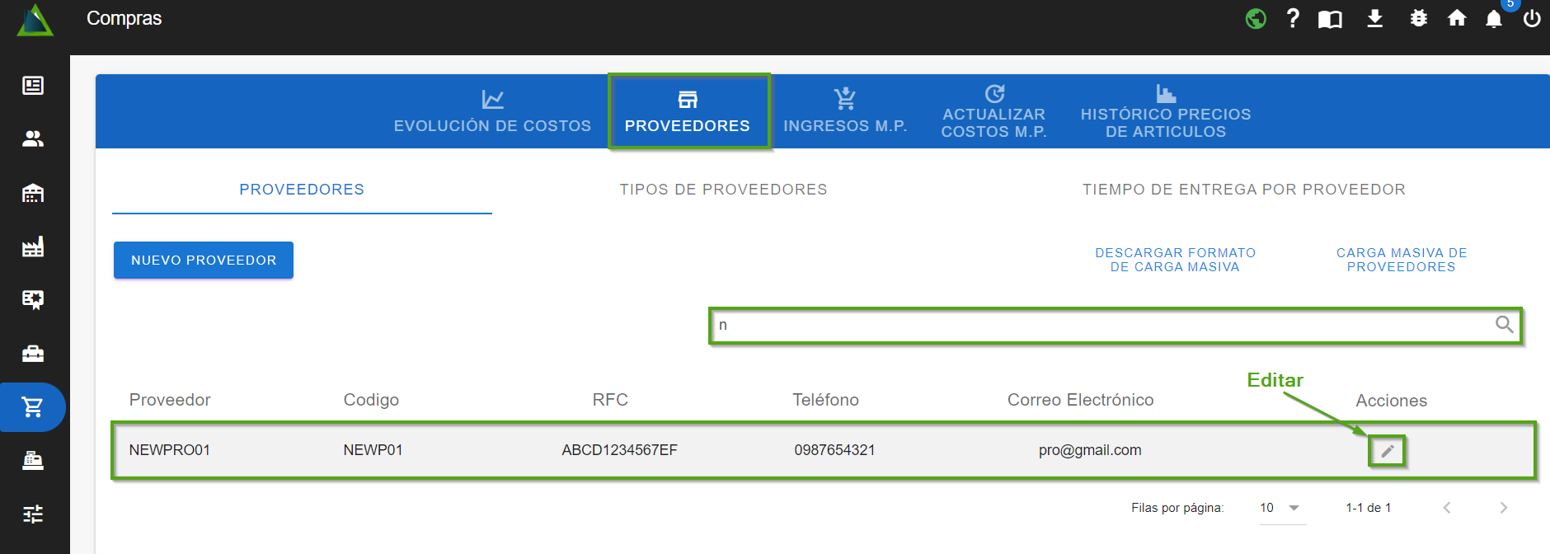
Task: Expand the rows per page dropdown
Action: click(1294, 508)
